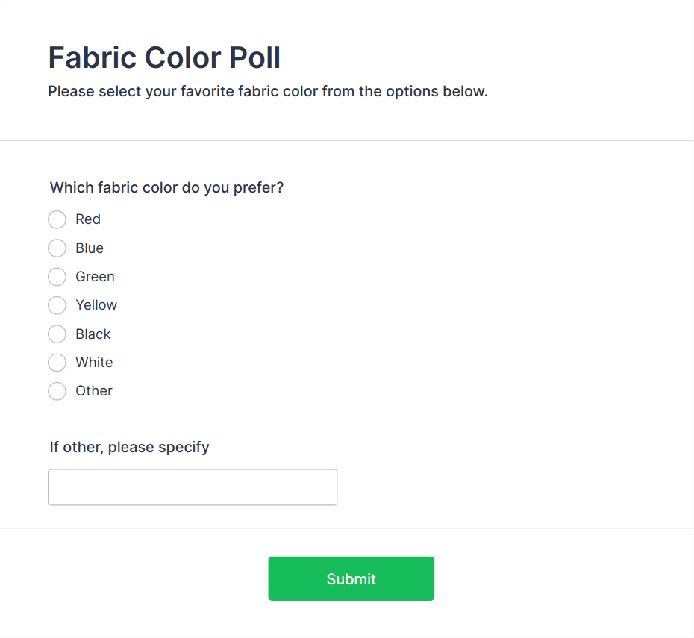
Task: Click the 'Other' option label text
Action: [94, 391]
